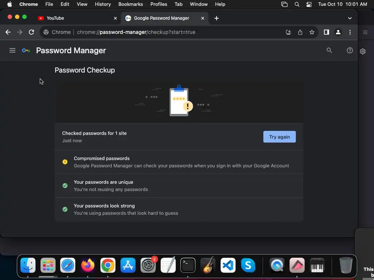This screenshot has height=280, width=374.
Task: Click the screen mirroring icon in menu bar
Action: [284, 4]
